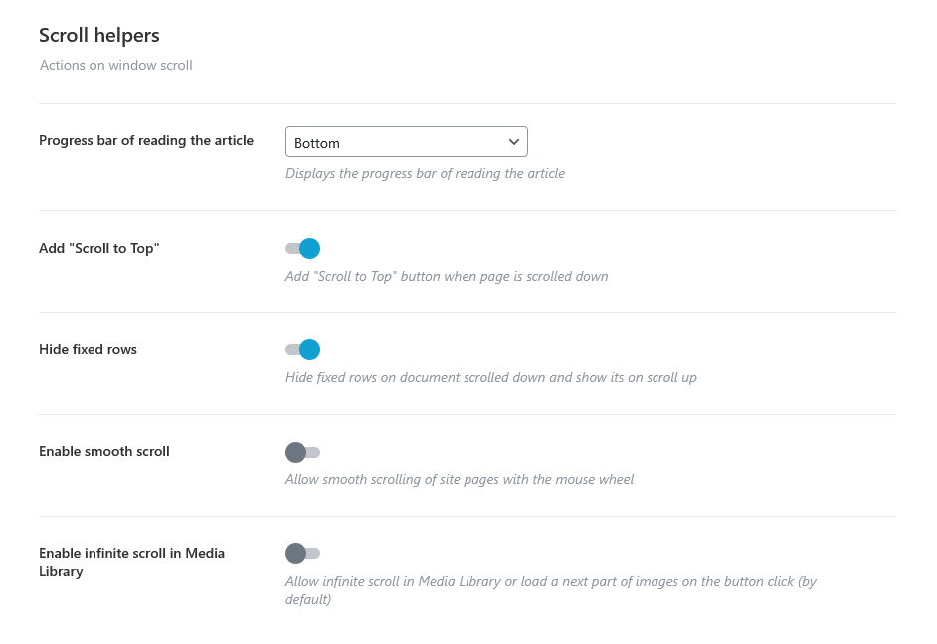Click the 'Progress bar of reading the article' label
The height and width of the screenshot is (644, 937).
coord(146,140)
